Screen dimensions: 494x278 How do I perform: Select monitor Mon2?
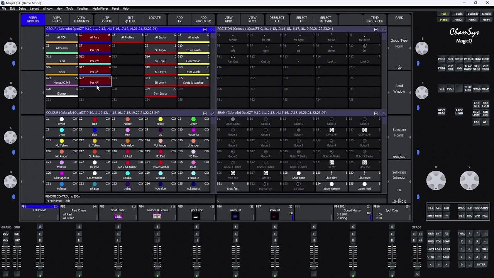point(458,20)
